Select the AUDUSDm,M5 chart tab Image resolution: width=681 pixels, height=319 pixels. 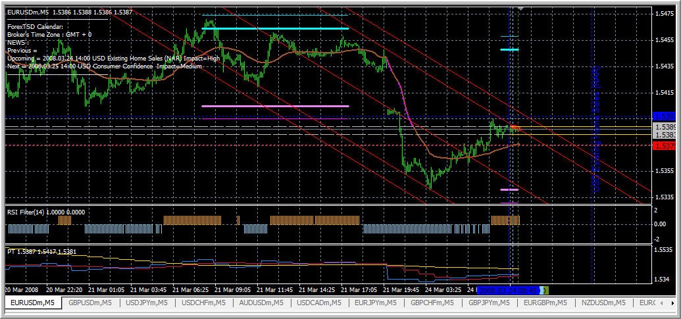tap(261, 303)
